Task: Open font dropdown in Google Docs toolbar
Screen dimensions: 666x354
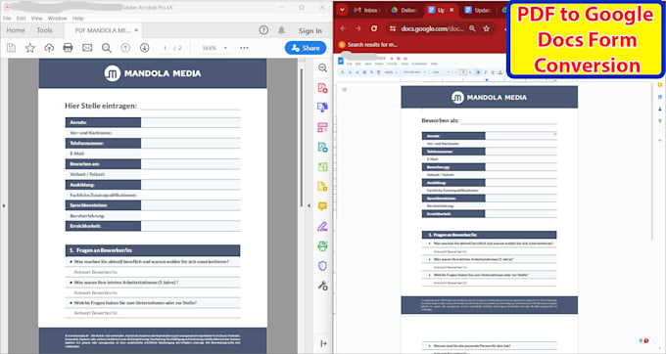Action: 441,72
